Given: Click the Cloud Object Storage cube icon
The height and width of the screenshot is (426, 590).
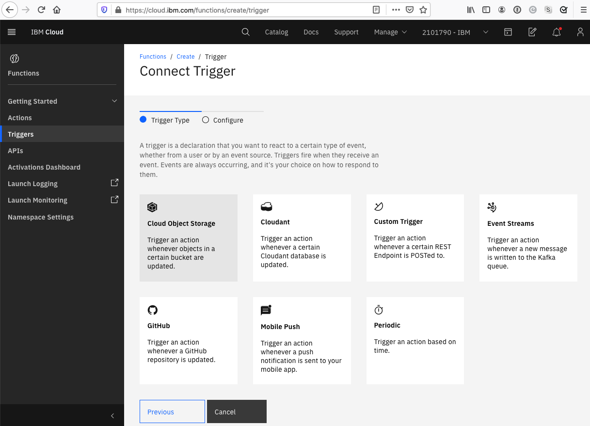Looking at the screenshot, I should [152, 207].
